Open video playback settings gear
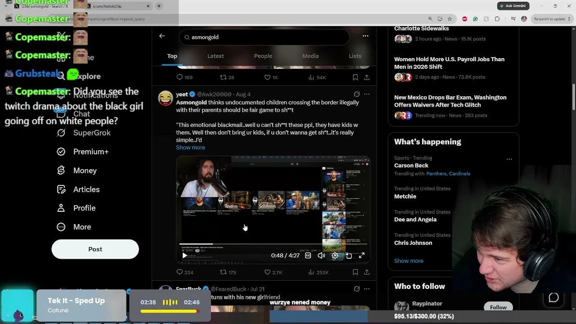 click(335, 255)
